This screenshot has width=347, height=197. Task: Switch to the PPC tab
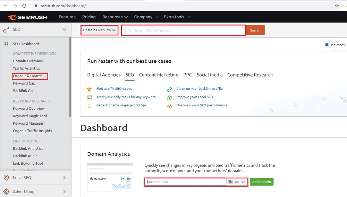187,75
